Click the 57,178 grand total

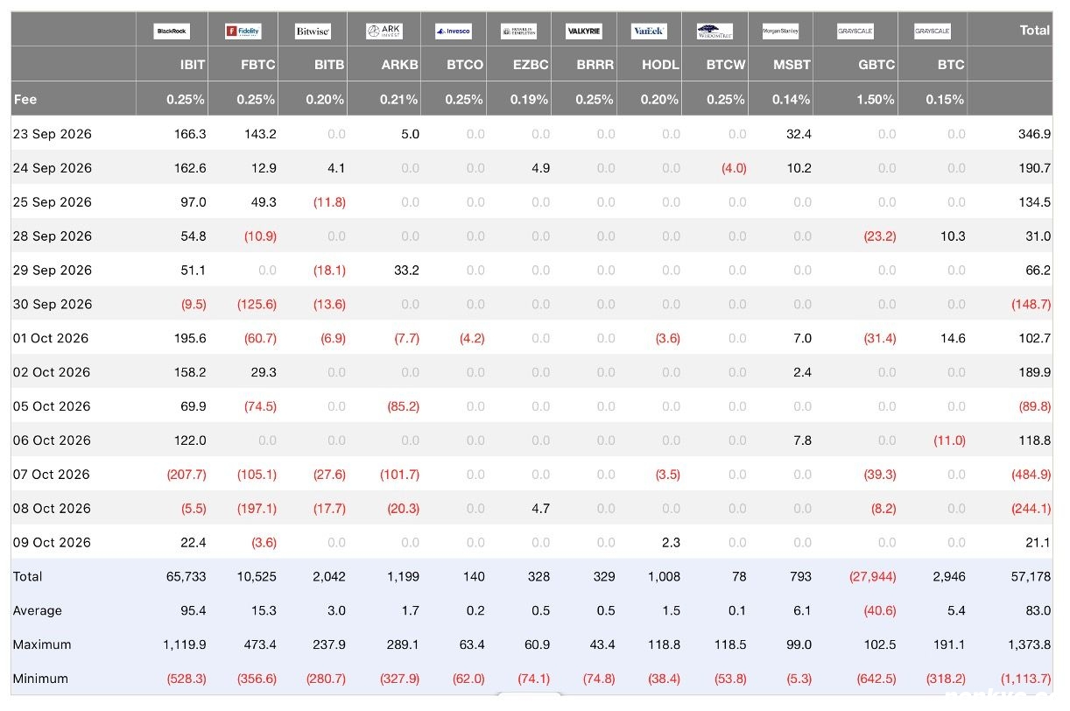[x=1031, y=577]
